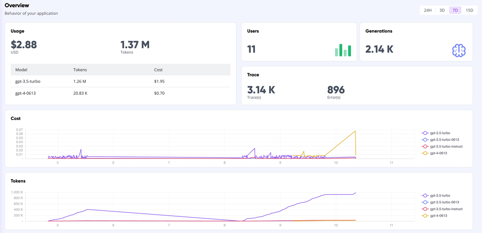Select the 7D time range option
482x233 pixels.
pos(455,10)
